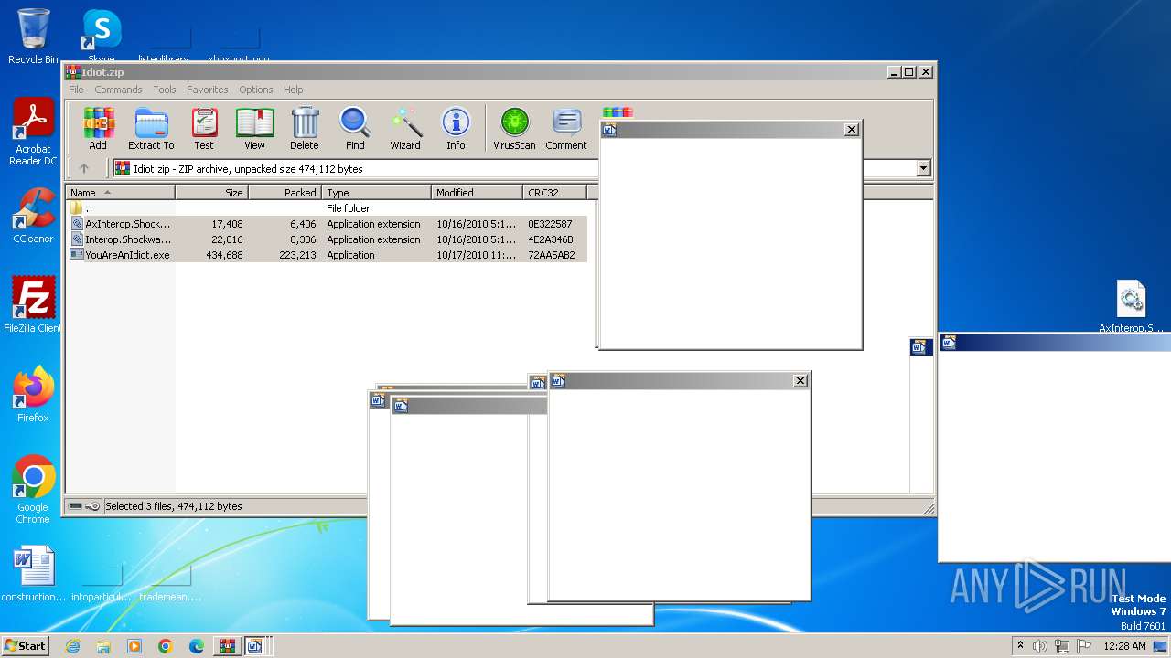This screenshot has height=658, width=1171.
Task: Sort by the Modified column header
Action: click(477, 193)
